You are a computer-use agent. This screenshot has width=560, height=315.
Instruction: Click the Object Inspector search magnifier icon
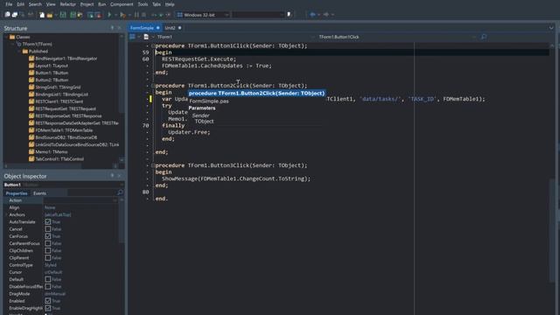tap(120, 192)
